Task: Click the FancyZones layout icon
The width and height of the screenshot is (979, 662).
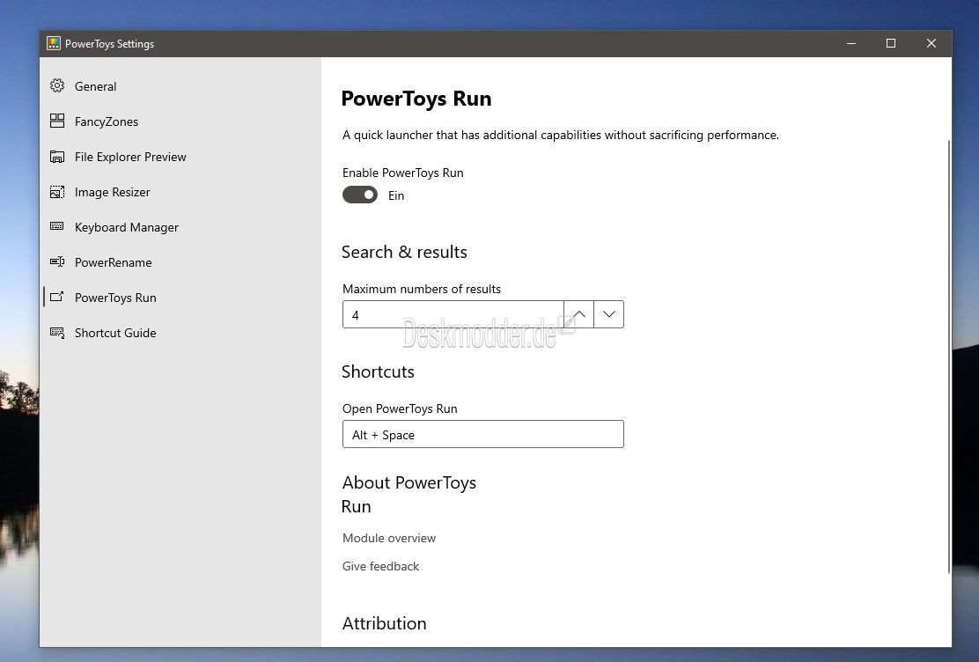Action: click(x=57, y=121)
